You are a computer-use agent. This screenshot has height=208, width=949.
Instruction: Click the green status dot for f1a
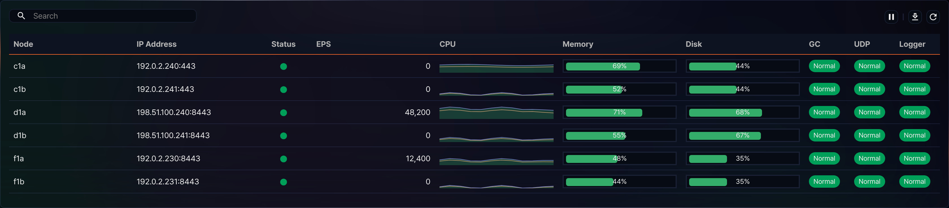283,159
